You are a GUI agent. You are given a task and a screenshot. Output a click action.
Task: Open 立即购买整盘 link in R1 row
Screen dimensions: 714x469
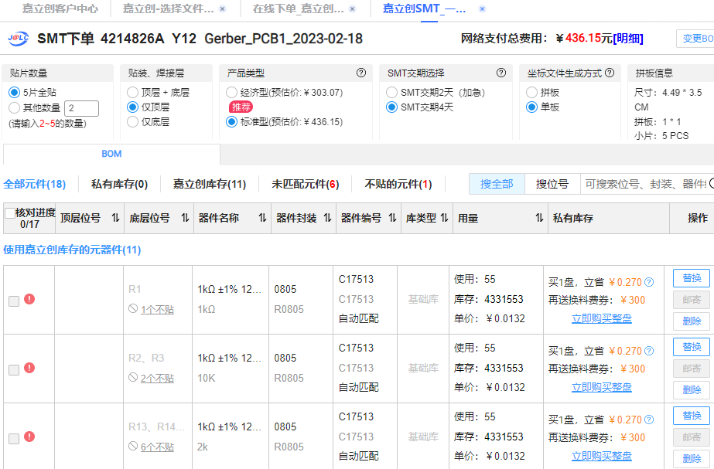(x=602, y=318)
